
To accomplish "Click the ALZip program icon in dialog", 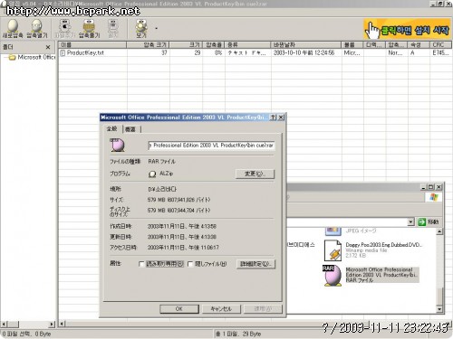I will 152,174.
